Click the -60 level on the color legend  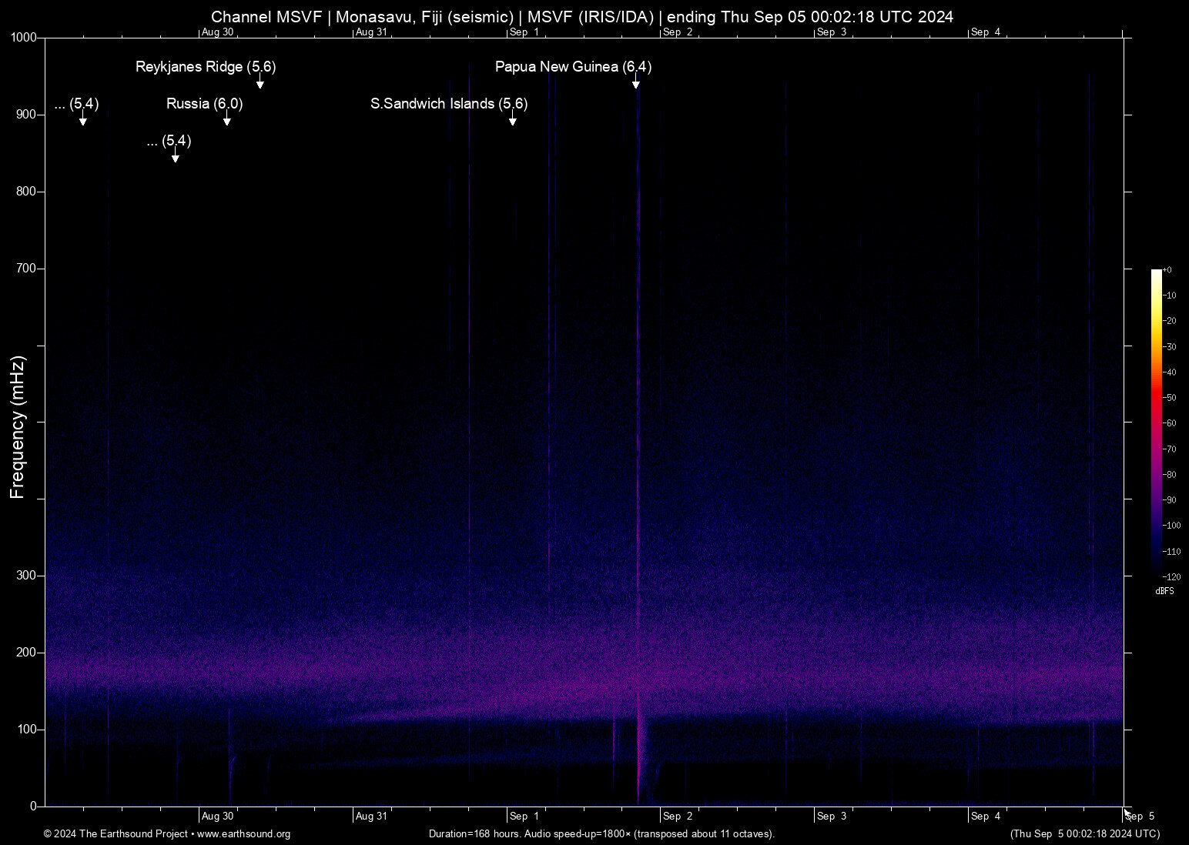pos(1169,422)
